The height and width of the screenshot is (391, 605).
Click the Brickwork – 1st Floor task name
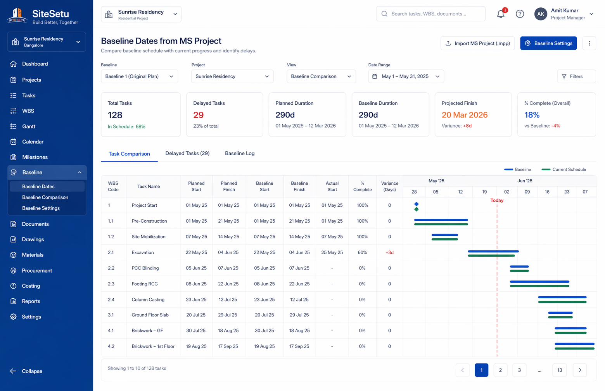(153, 346)
